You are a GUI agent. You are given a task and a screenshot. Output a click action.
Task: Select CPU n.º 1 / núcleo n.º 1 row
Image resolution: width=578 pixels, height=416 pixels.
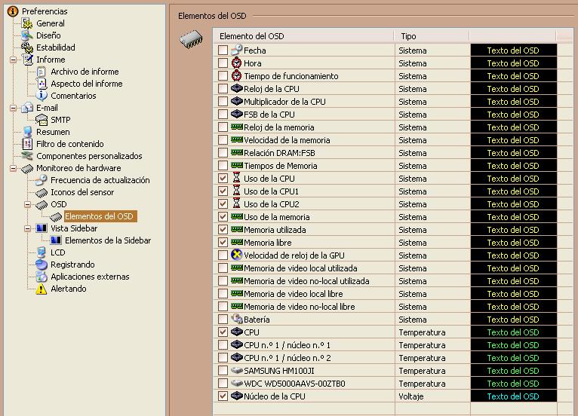[287, 345]
